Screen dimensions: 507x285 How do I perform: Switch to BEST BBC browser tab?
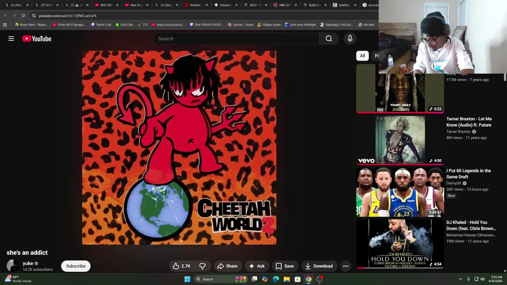(x=104, y=5)
